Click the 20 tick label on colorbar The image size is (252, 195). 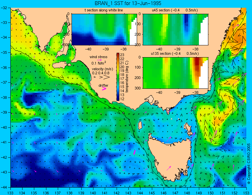tap(122, 67)
